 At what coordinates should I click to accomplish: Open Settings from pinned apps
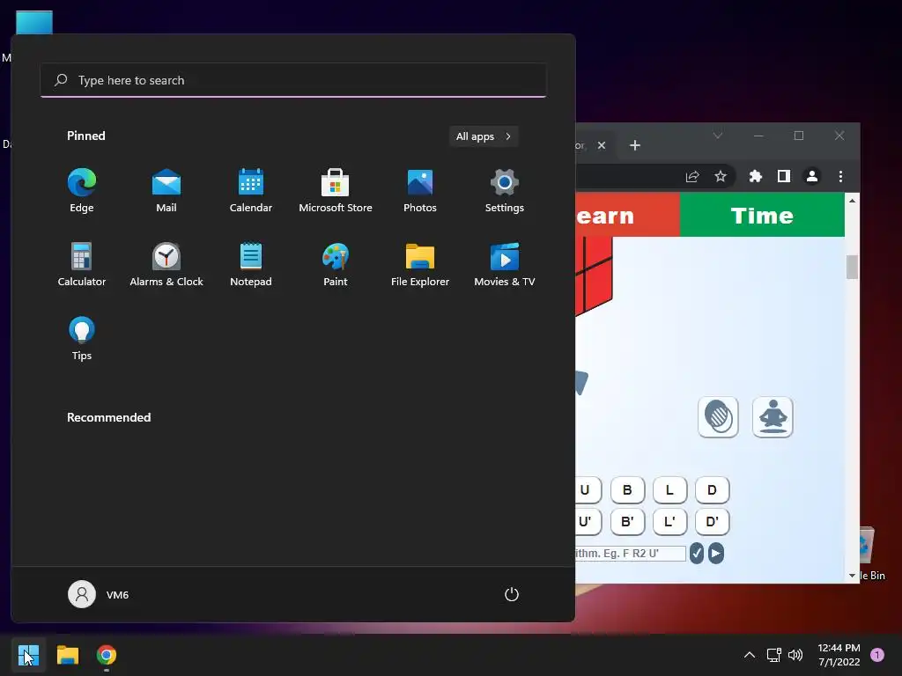(x=505, y=191)
